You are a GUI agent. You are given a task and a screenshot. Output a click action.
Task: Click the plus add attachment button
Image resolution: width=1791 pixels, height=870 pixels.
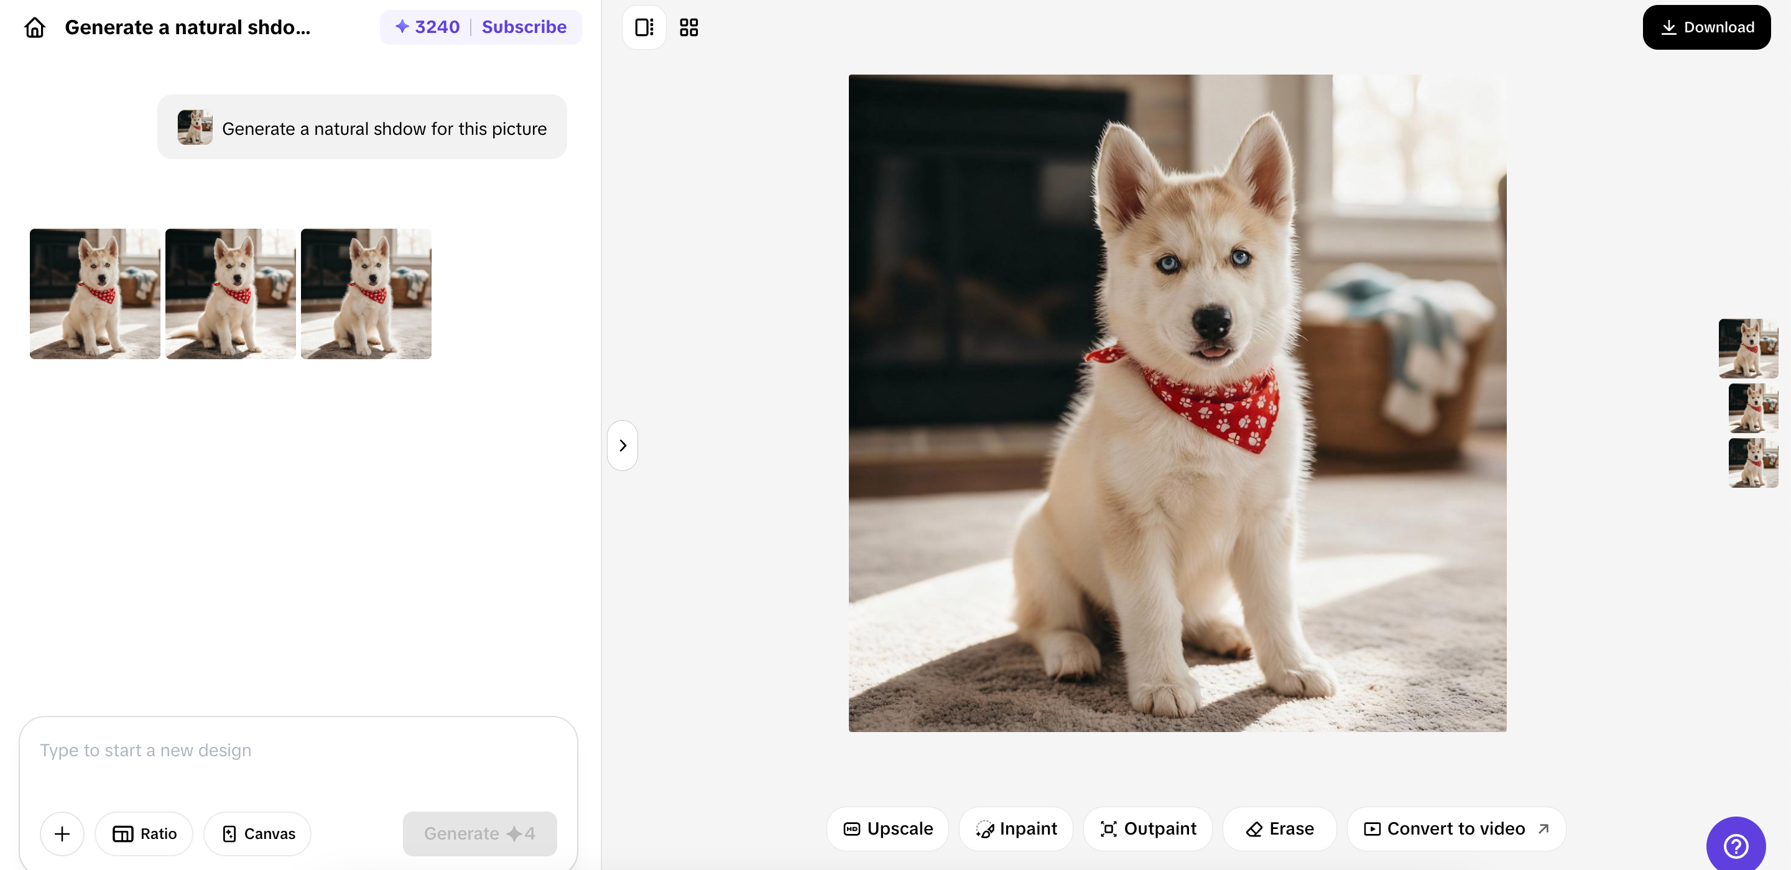pyautogui.click(x=62, y=833)
